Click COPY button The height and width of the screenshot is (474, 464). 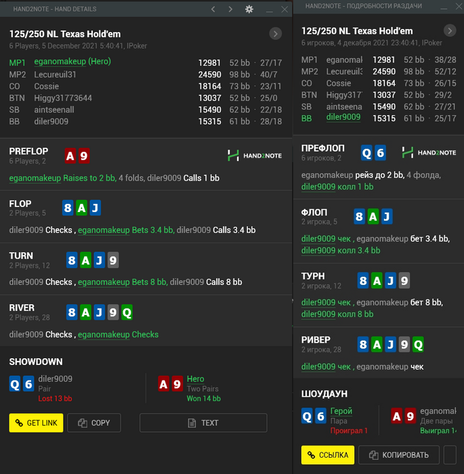point(94,423)
